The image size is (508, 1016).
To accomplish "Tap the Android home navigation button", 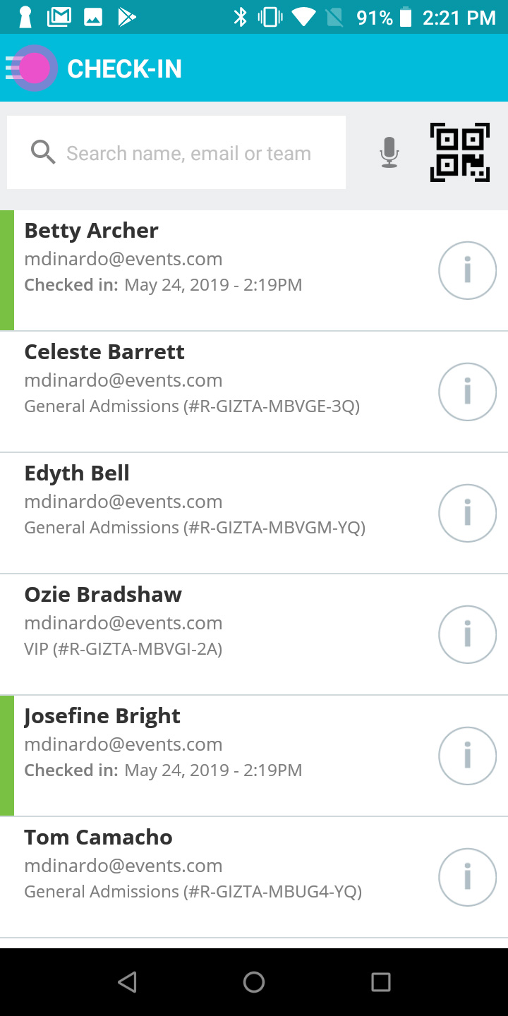I will (254, 981).
